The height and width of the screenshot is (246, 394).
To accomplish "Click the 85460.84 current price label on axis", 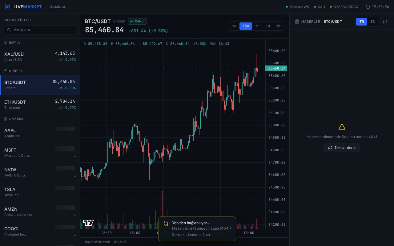I will coord(276,68).
